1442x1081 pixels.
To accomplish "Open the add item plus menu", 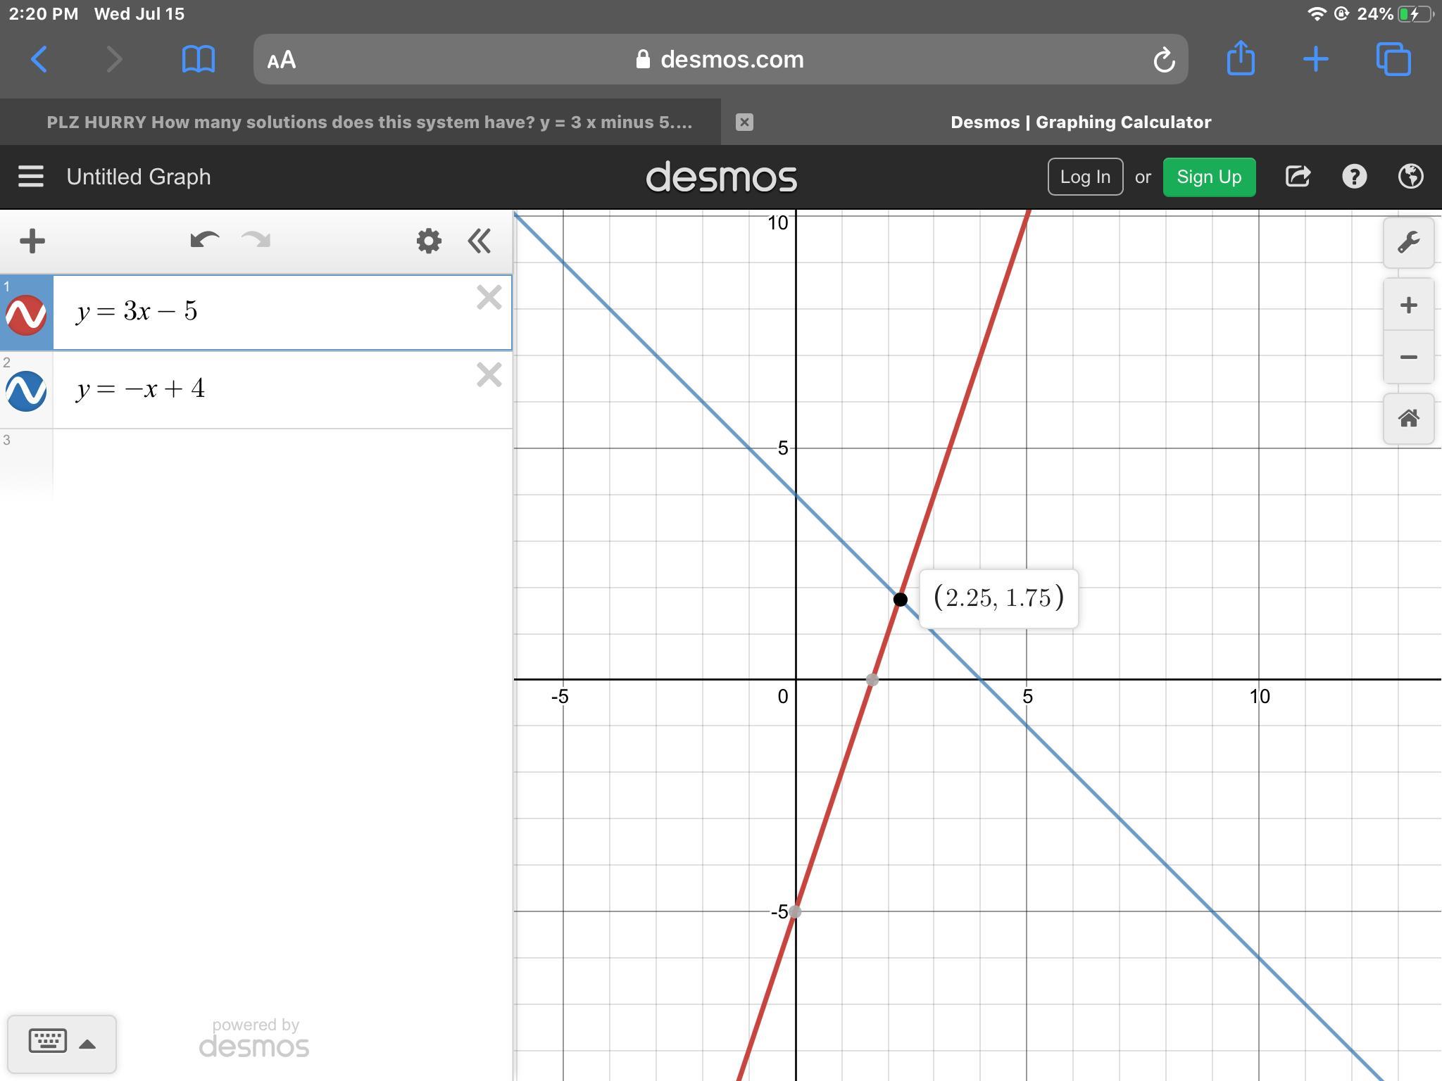I will pyautogui.click(x=32, y=241).
